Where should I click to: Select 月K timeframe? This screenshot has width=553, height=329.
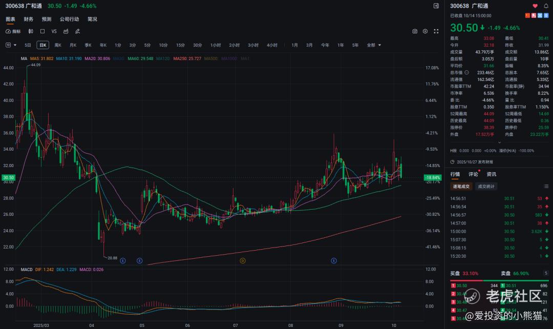[73, 45]
